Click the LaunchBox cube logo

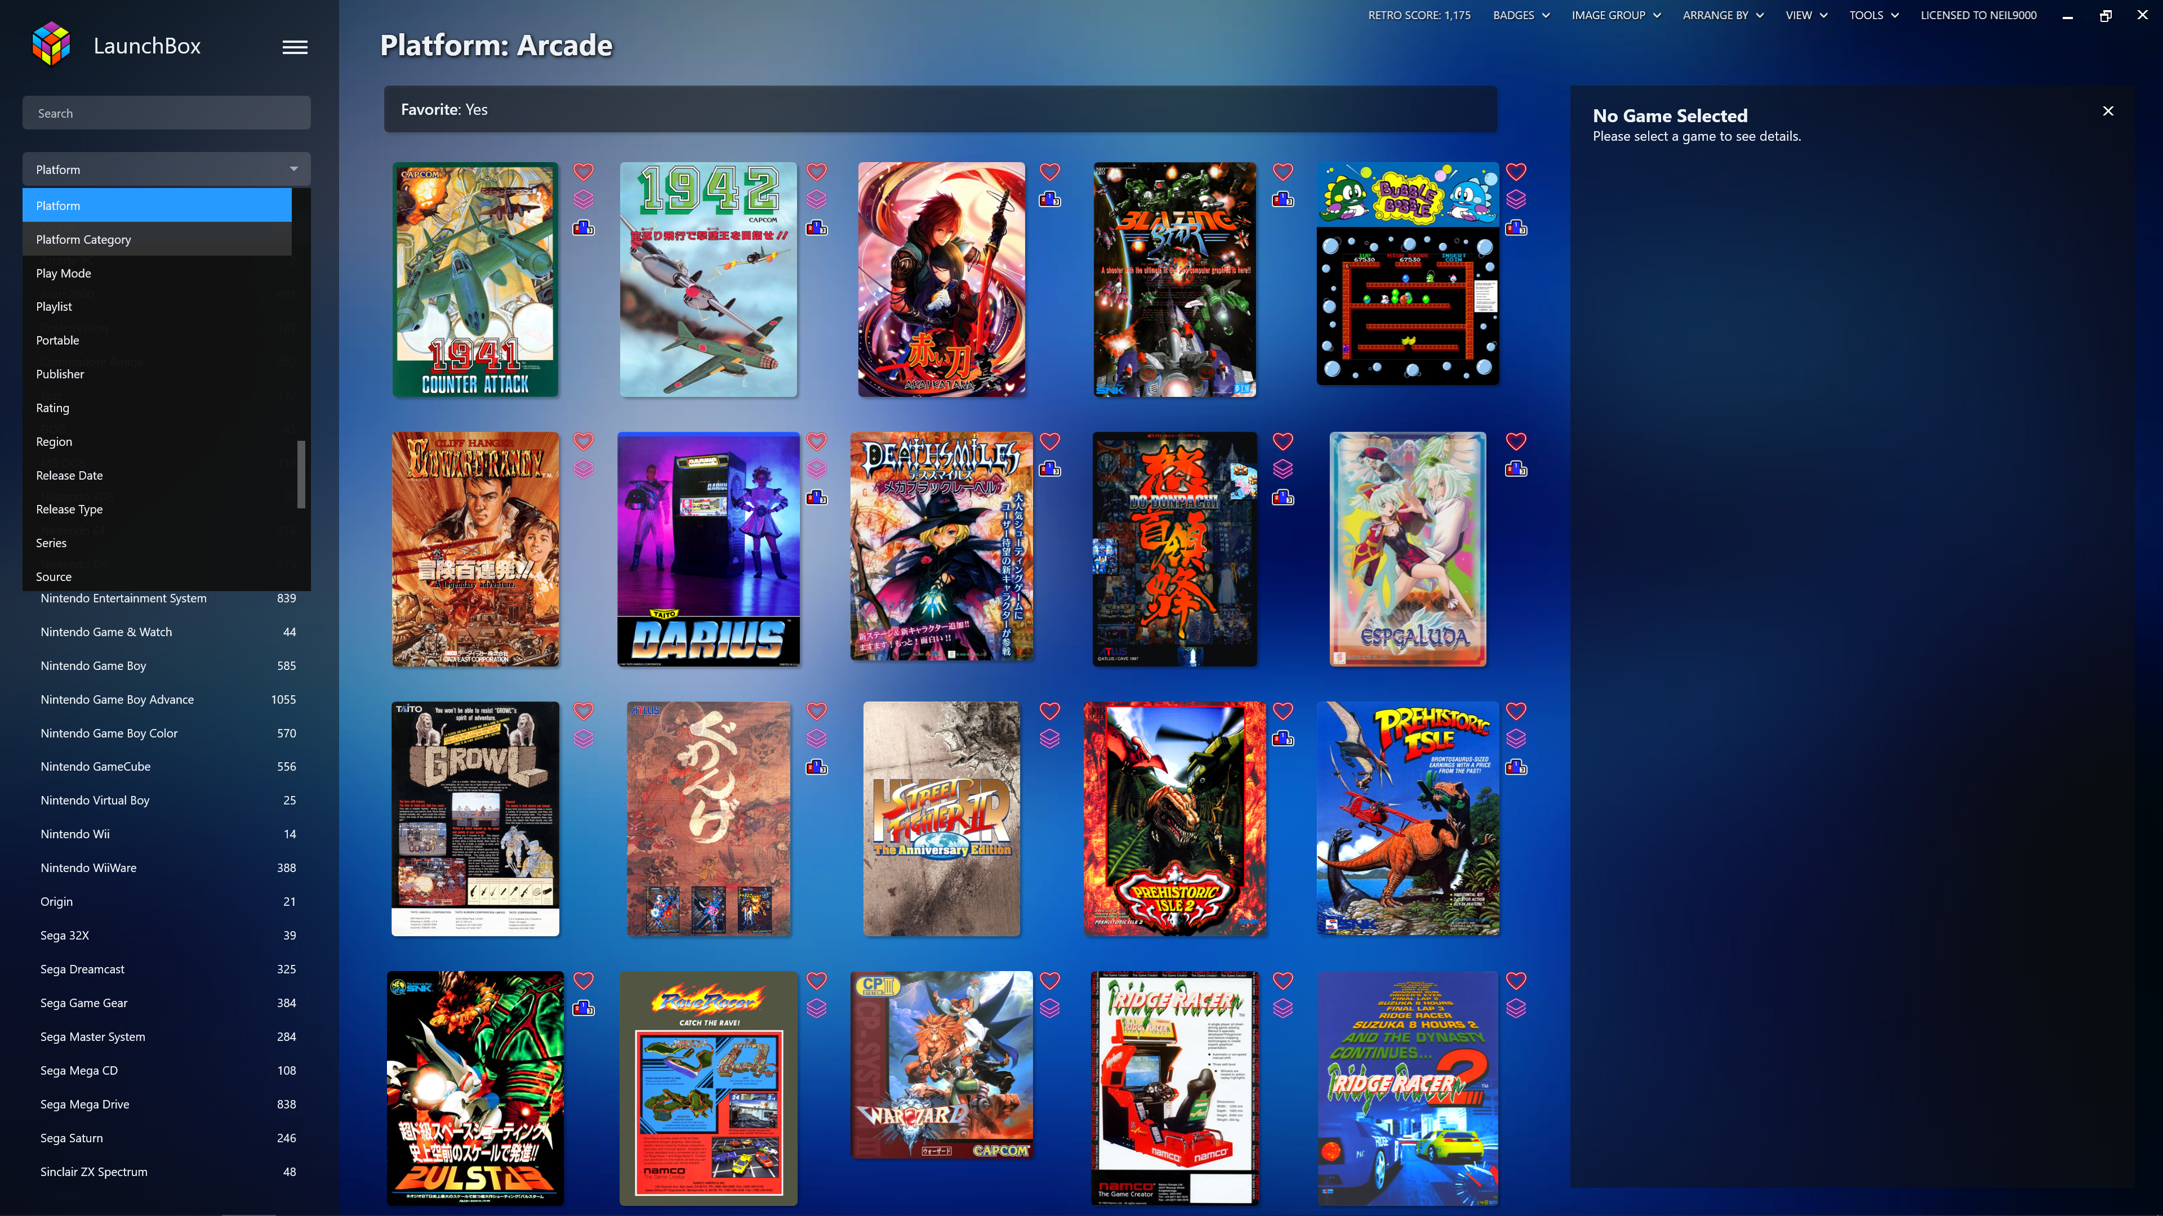coord(51,44)
